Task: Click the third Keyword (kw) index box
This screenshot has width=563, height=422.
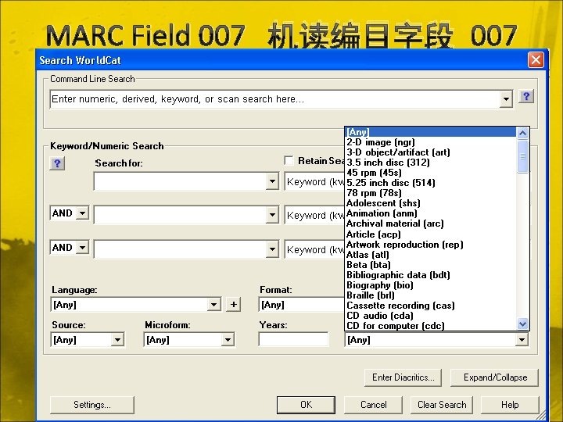Action: point(314,249)
